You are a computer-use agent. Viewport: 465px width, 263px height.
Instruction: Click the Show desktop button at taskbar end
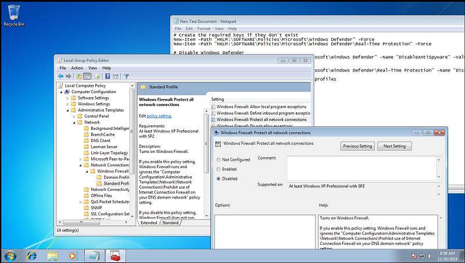click(x=462, y=256)
